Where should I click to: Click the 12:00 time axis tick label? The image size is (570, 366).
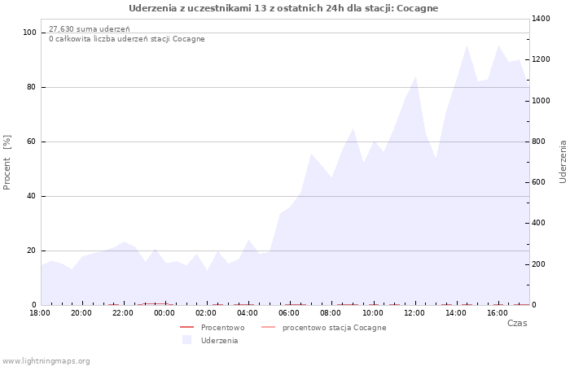[x=414, y=312]
